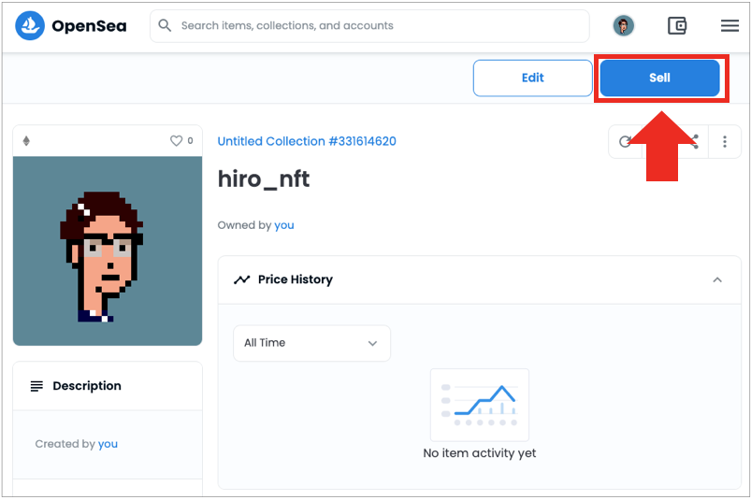This screenshot has height=500, width=751.
Task: Click the empty price chart illustration
Action: click(480, 405)
